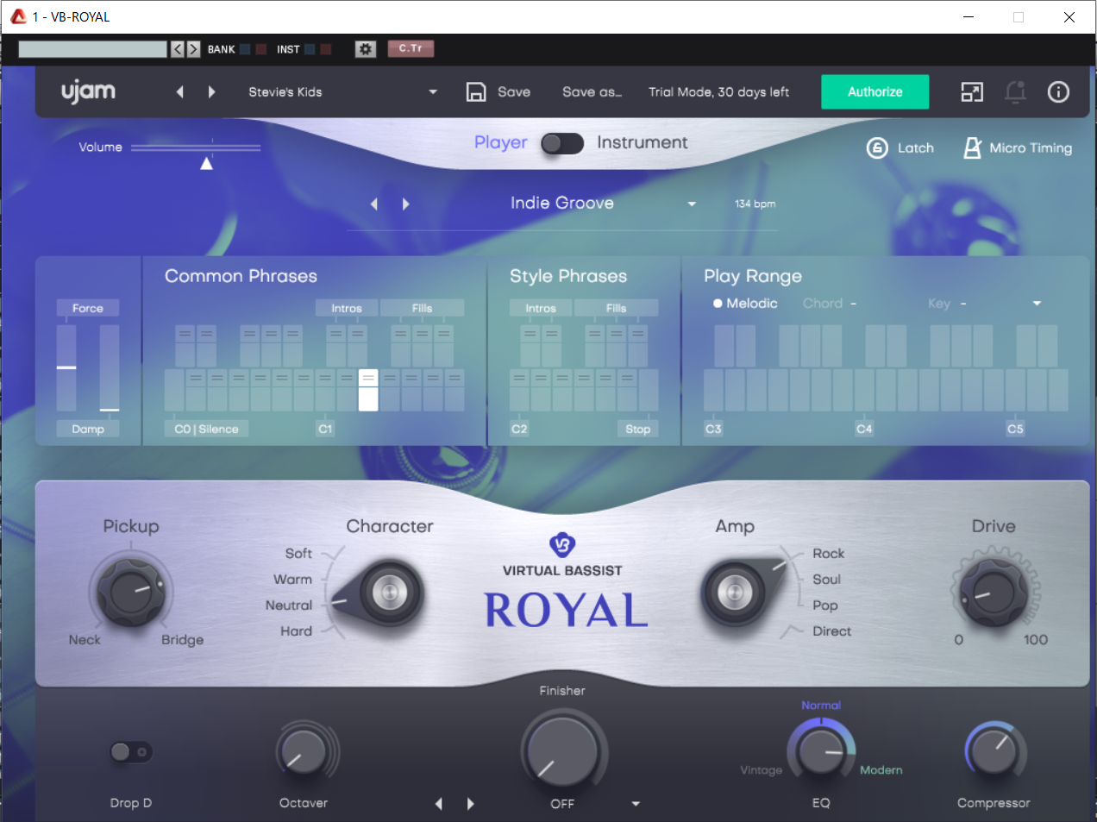Select Soft character setting
Viewport: 1097px width, 822px height.
click(298, 554)
